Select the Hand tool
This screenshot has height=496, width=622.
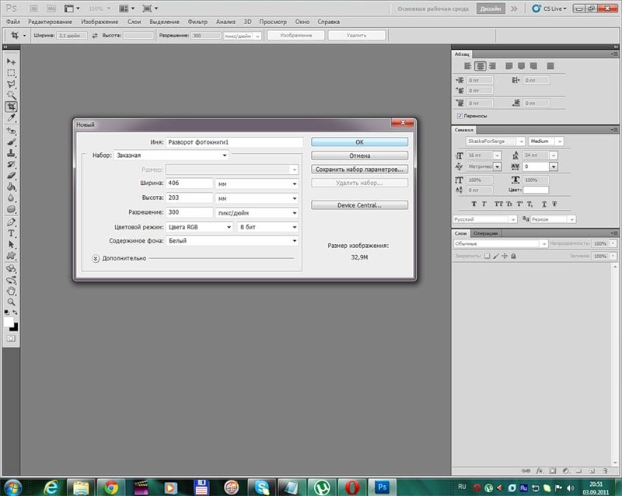coord(11,291)
